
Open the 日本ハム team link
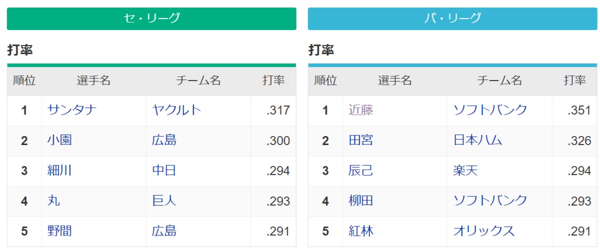(477, 140)
